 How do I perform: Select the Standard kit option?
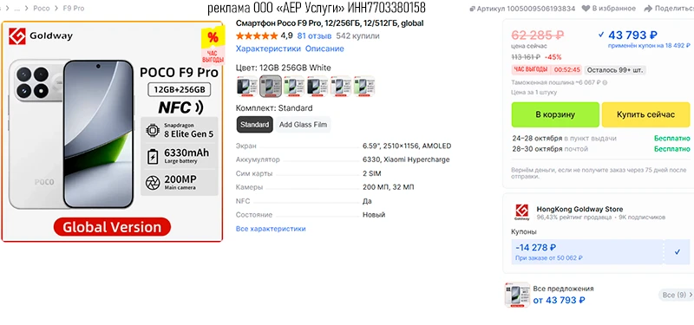(254, 125)
